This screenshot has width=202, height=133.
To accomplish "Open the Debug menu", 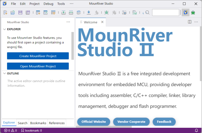I will click(x=48, y=4).
